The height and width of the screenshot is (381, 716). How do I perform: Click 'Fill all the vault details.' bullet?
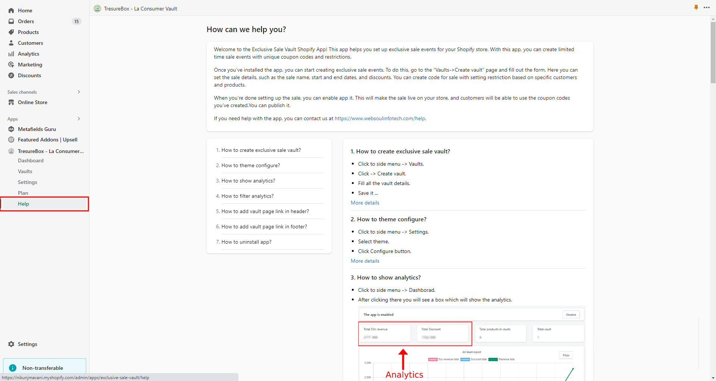pyautogui.click(x=384, y=183)
